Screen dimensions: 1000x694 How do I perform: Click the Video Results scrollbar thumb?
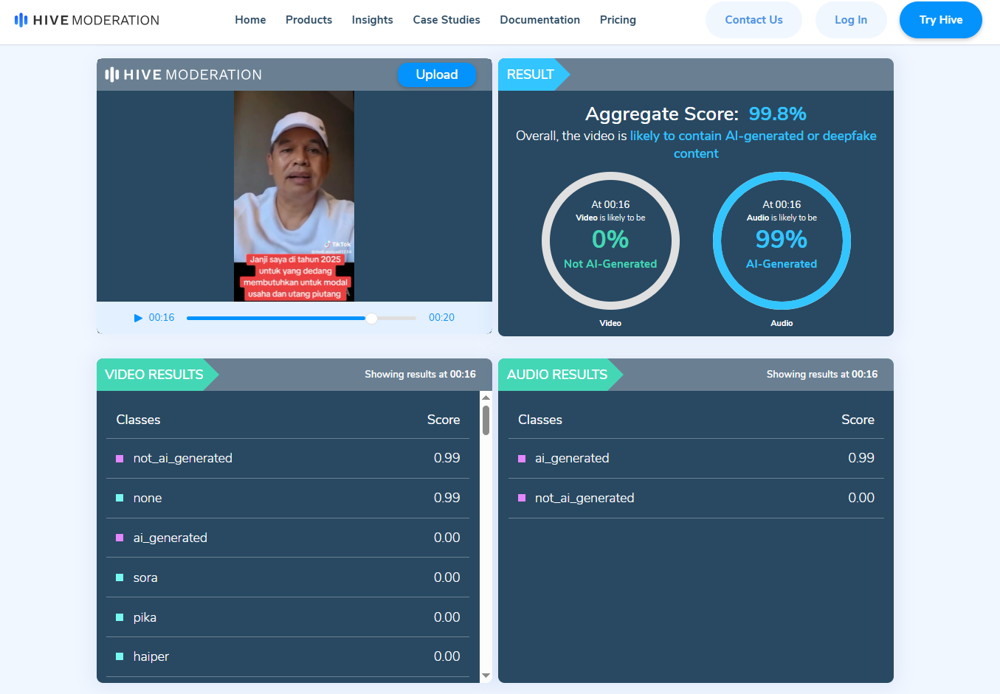tap(486, 420)
